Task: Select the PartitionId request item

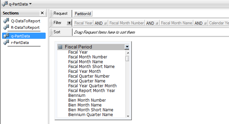Action: click(83, 14)
